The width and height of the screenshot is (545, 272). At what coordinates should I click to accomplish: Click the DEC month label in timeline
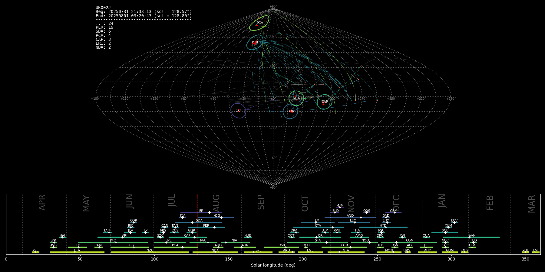click(396, 203)
